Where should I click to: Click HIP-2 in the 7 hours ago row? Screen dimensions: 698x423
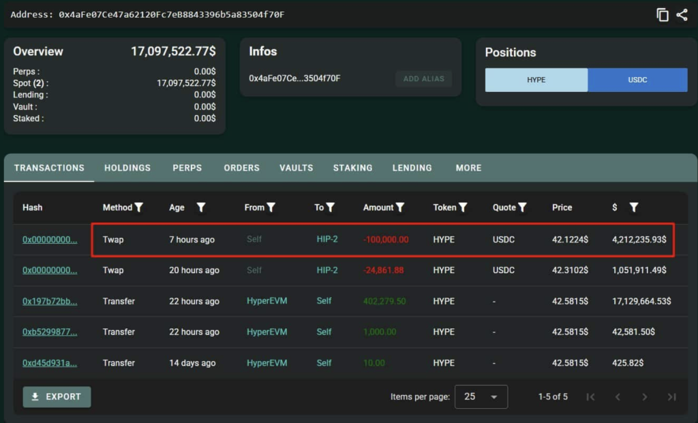pyautogui.click(x=327, y=239)
